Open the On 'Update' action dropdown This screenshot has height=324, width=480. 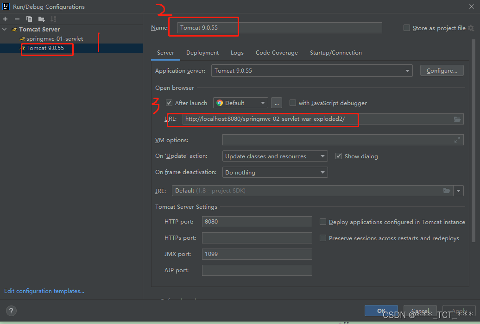click(275, 156)
